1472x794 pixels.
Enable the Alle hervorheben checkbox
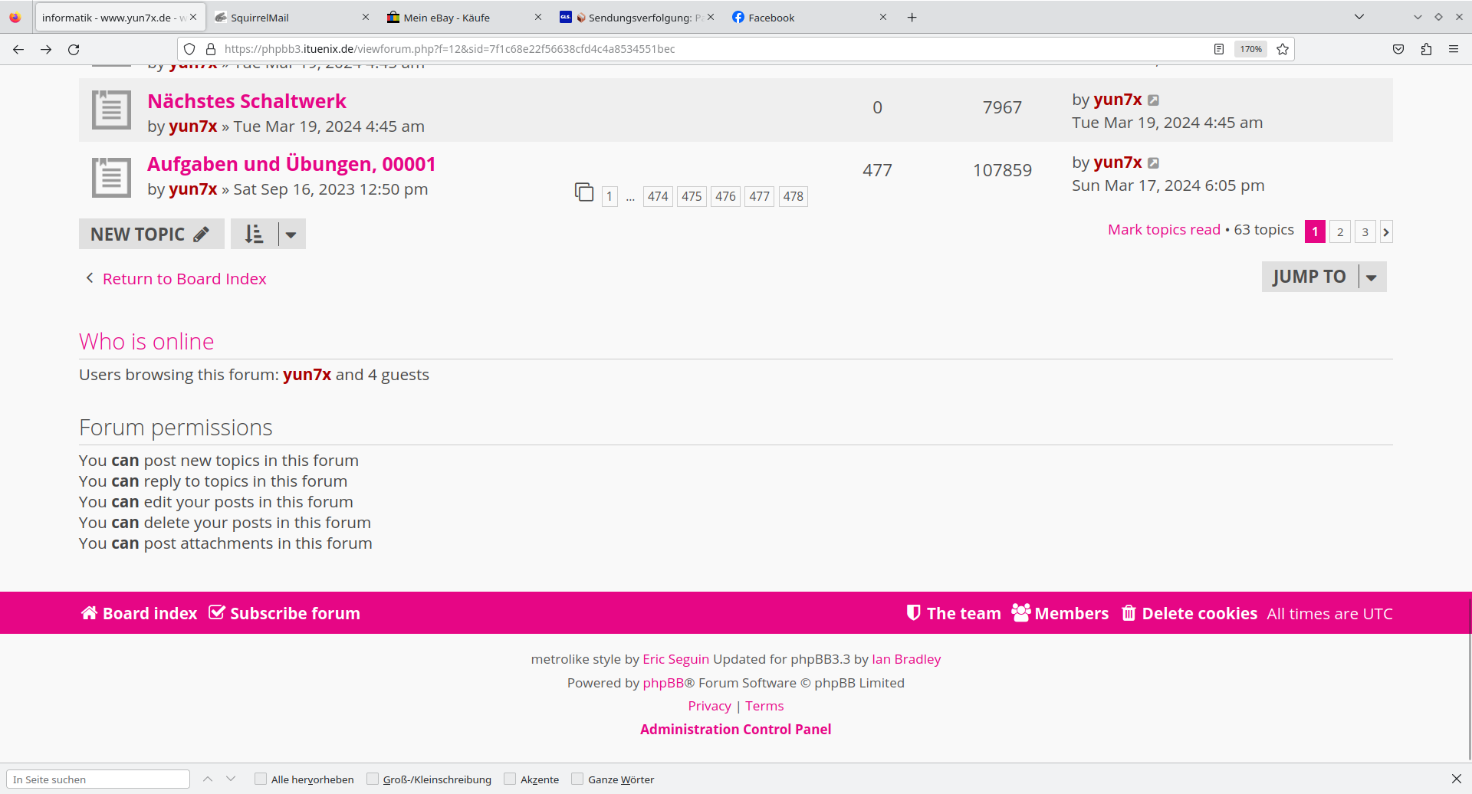261,779
